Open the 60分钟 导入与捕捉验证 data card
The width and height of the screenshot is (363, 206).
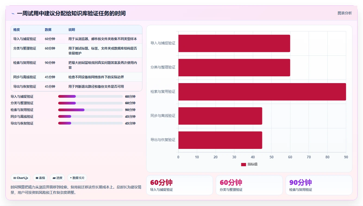click(180, 185)
